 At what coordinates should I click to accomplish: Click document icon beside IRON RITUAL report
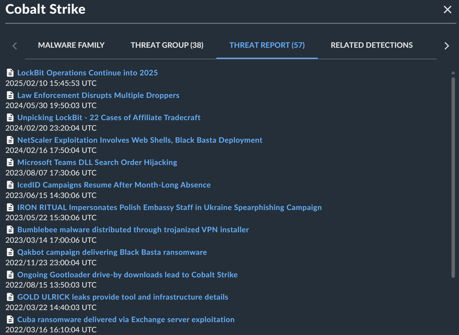click(10, 207)
